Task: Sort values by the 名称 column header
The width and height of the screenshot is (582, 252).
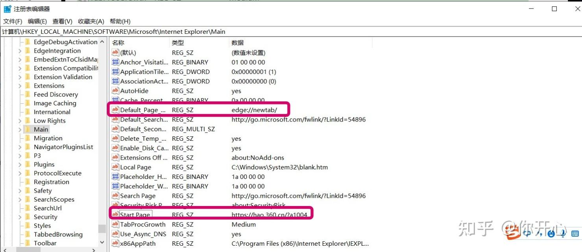Action: pos(139,43)
